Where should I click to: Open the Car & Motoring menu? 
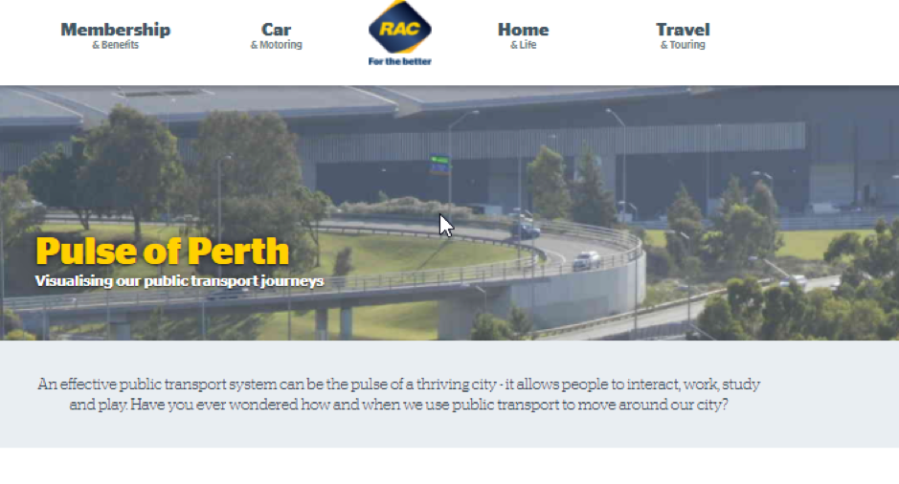click(277, 36)
